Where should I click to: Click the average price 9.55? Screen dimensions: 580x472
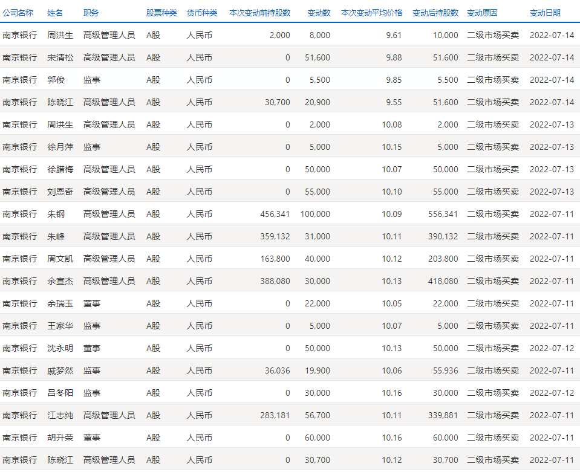coord(394,102)
